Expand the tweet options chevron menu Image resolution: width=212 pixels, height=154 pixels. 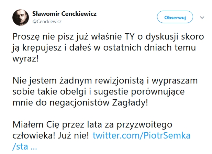click(x=202, y=17)
